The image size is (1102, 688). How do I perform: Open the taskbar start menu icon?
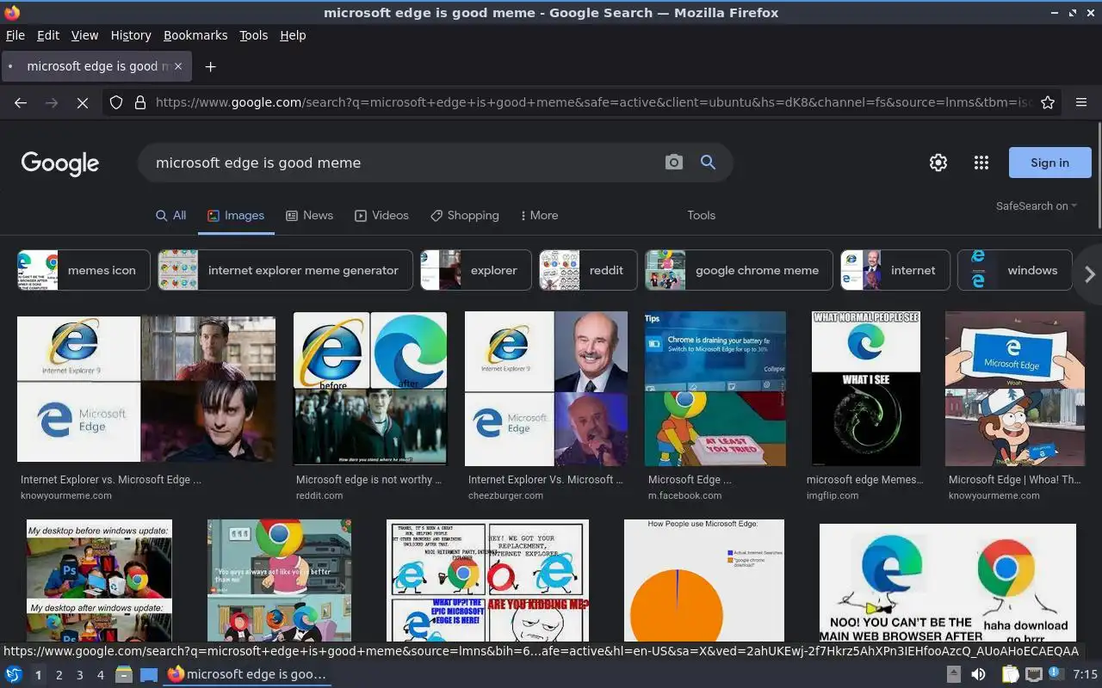click(x=14, y=675)
